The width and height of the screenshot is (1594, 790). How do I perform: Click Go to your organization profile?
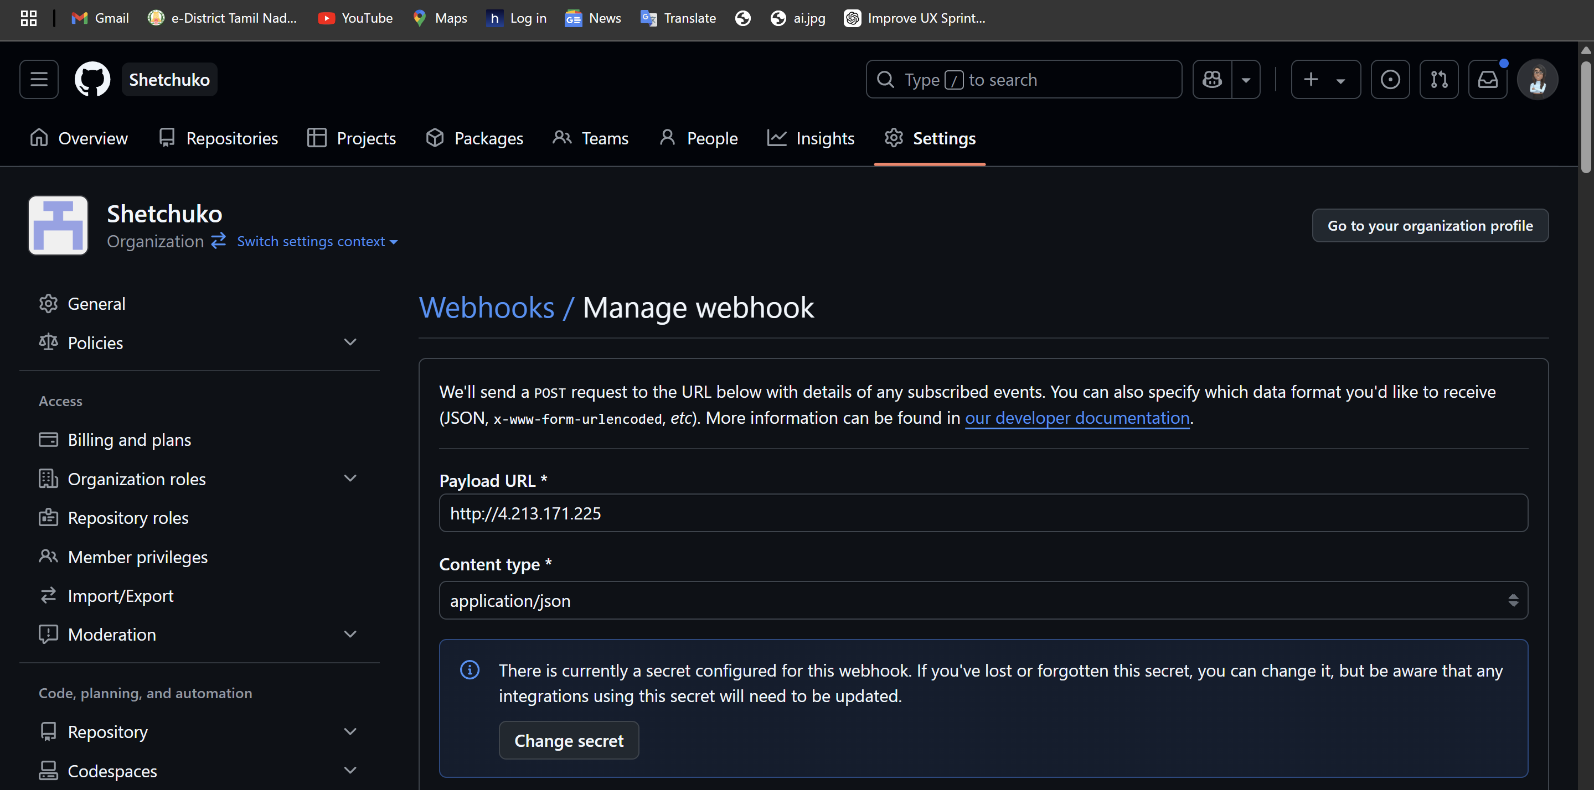point(1430,226)
